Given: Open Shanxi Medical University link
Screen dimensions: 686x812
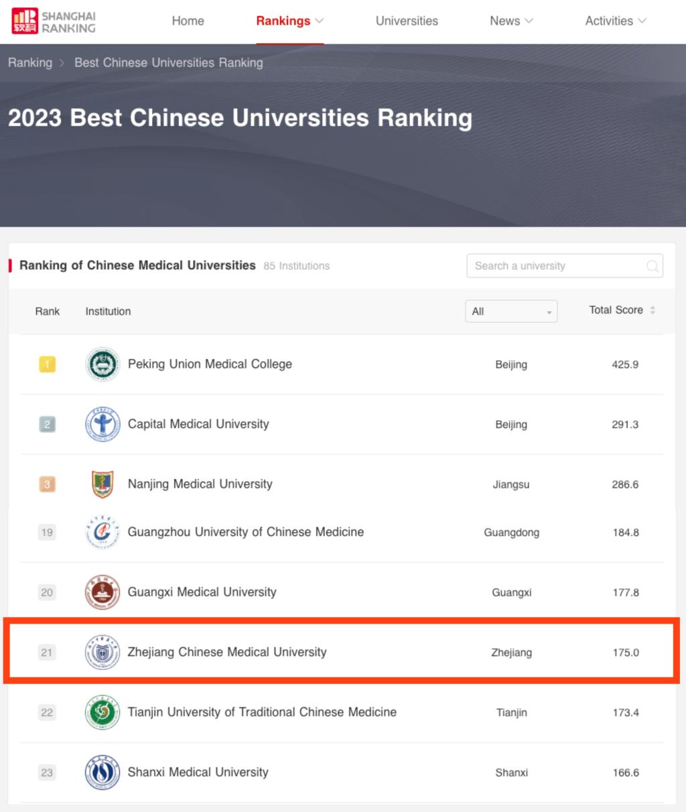Looking at the screenshot, I should click(198, 772).
